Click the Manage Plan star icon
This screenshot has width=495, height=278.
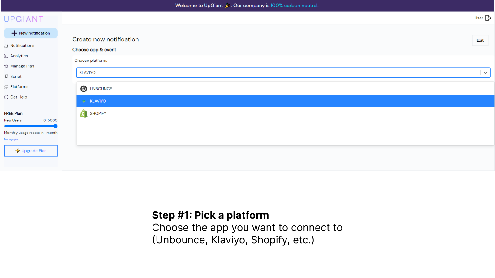coord(6,66)
